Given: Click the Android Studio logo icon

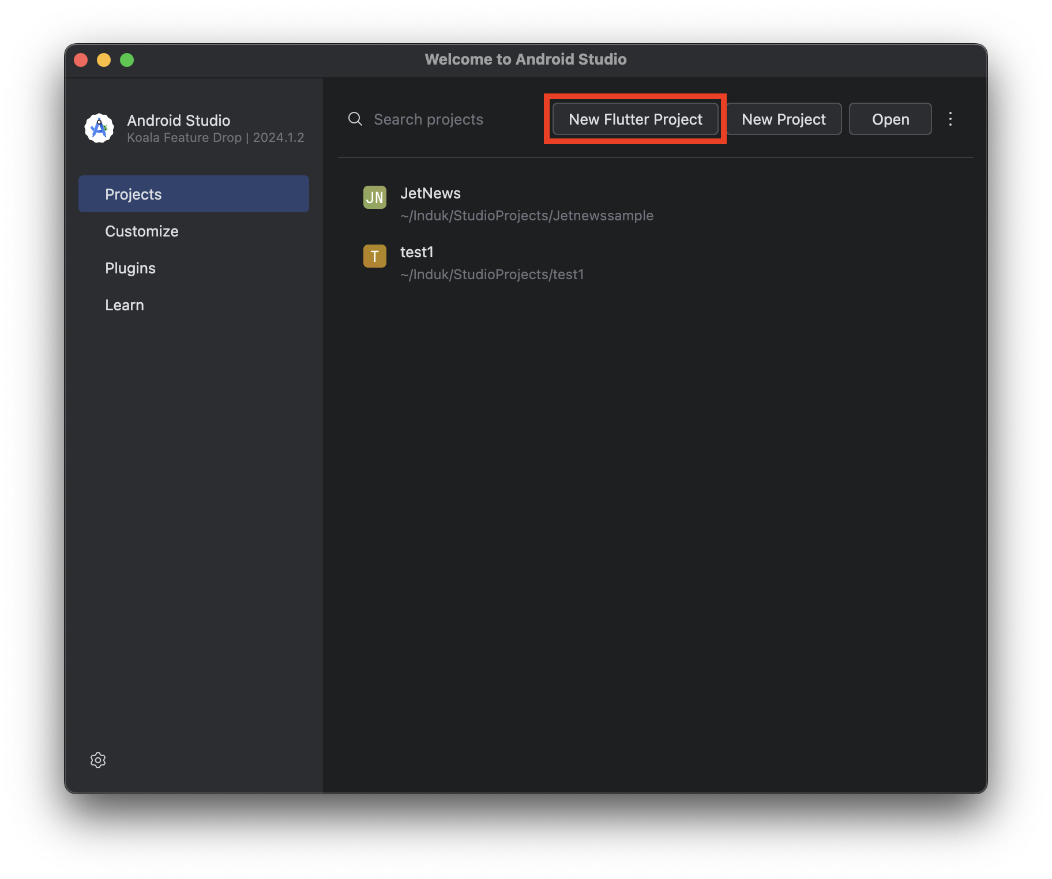Looking at the screenshot, I should pyautogui.click(x=99, y=128).
